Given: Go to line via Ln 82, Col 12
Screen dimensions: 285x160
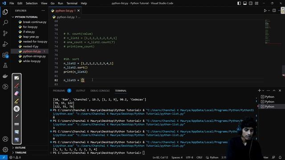Looking at the screenshot, I should pyautogui.click(x=160, y=157).
